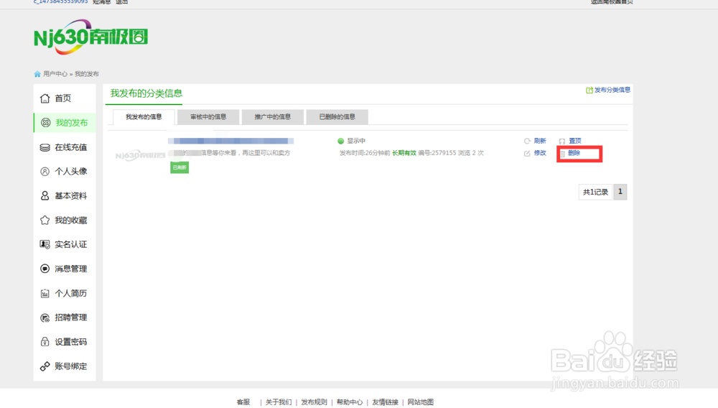Screen dimensions: 718x408
Task: Open 帮助中心 footer link
Action: pos(350,402)
